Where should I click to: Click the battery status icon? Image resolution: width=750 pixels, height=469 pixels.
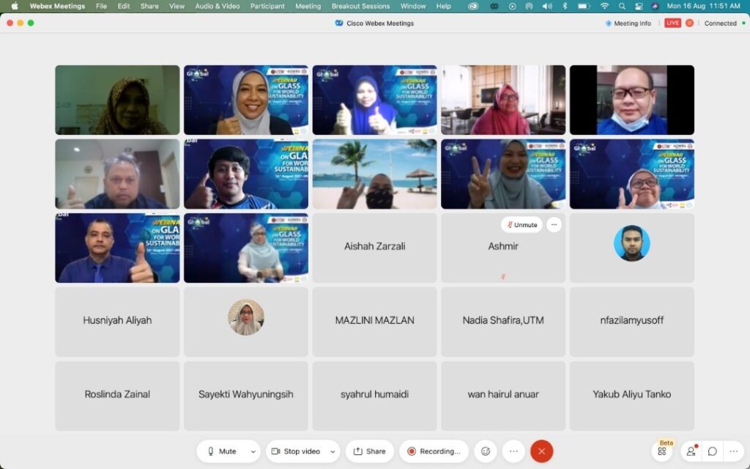(584, 6)
